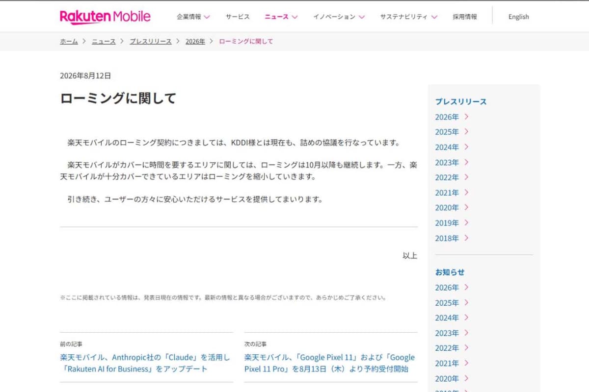Open プレスリリース sidebar heading
589x392 pixels.
point(461,102)
